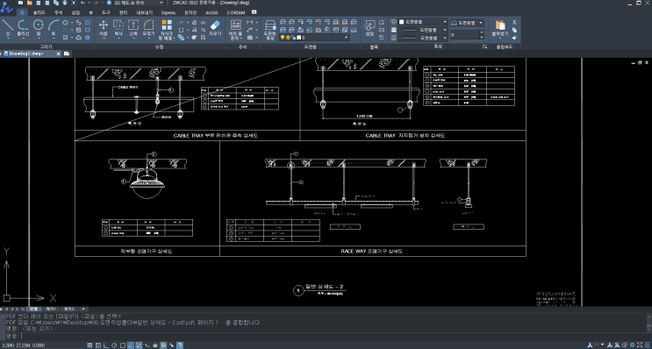Open the Solid (솔리드) ribbon tab
652x349 pixels.
(39, 12)
